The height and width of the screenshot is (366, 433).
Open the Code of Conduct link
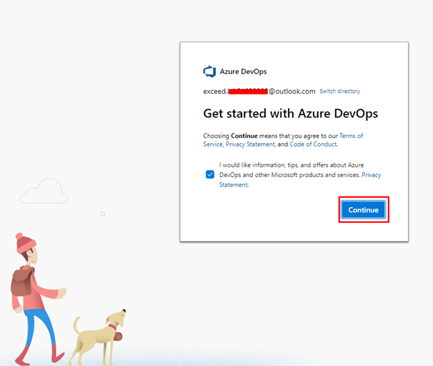(x=314, y=144)
